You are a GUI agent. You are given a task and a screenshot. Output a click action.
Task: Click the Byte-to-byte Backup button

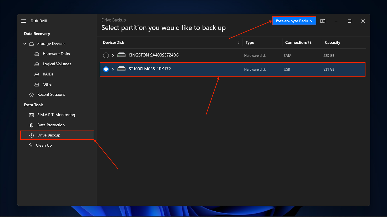(294, 21)
